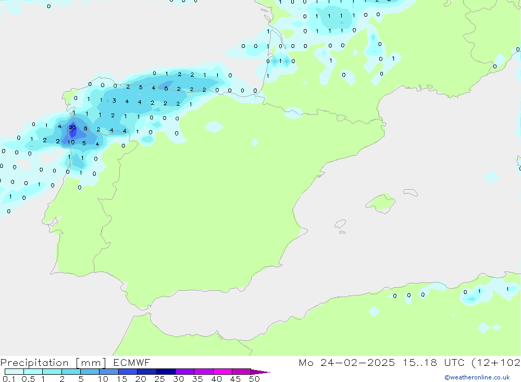Click the 45–50 mm legend color swatch
The height and width of the screenshot is (382, 521).
pyautogui.click(x=241, y=372)
